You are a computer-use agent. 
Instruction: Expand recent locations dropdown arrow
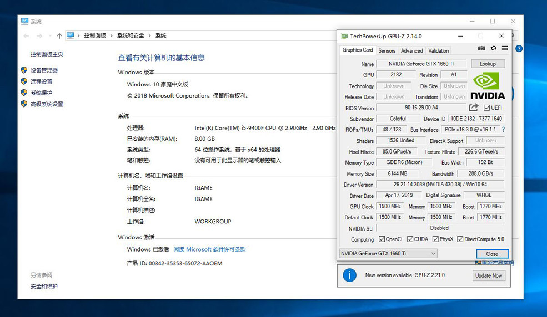tap(50, 36)
